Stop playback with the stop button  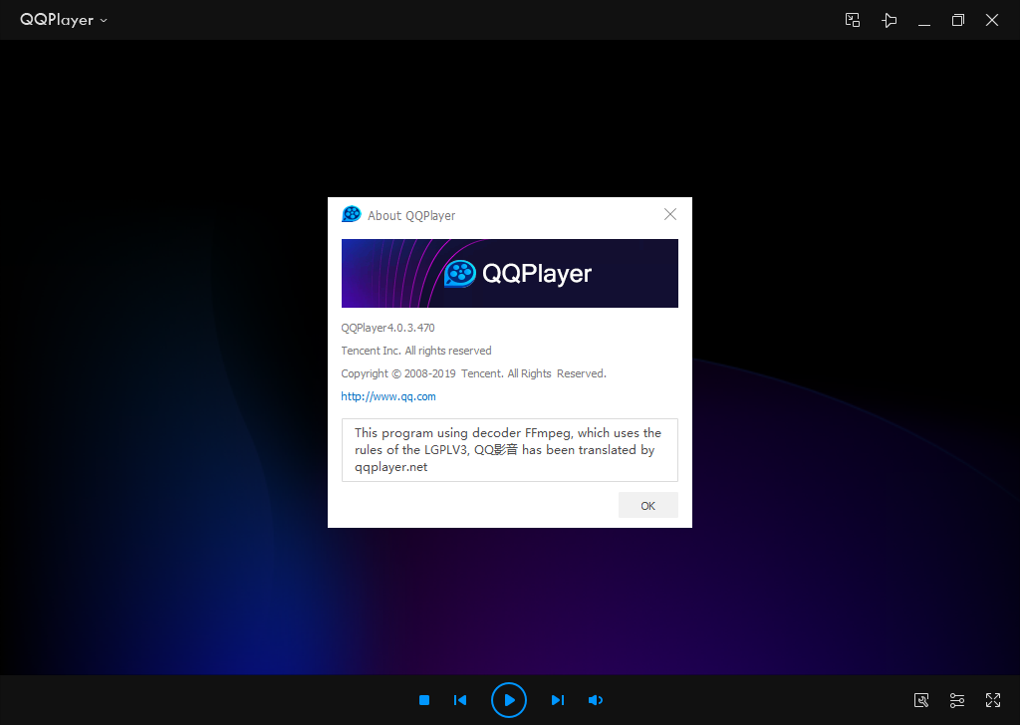pos(424,700)
